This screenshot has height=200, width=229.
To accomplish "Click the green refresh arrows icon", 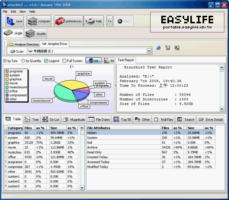I will pyautogui.click(x=109, y=21).
